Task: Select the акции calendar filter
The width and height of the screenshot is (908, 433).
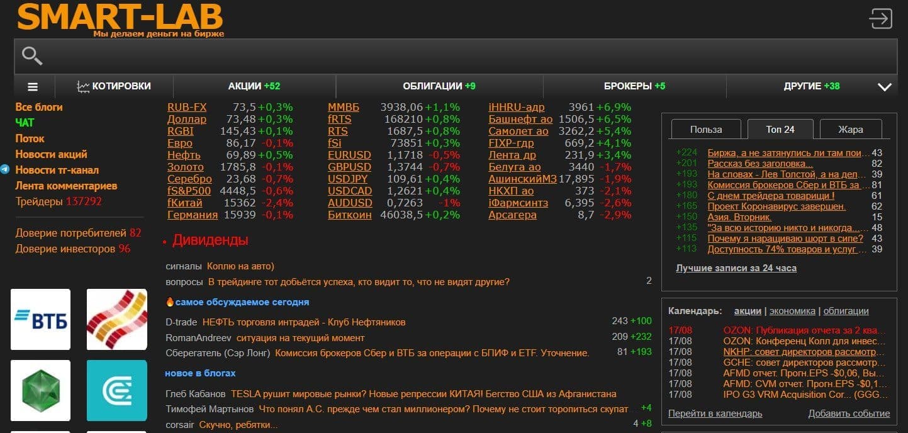Action: point(748,311)
